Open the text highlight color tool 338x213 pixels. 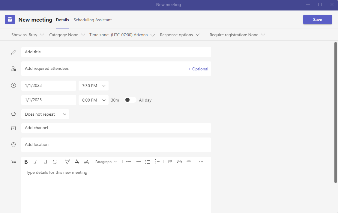click(x=67, y=162)
